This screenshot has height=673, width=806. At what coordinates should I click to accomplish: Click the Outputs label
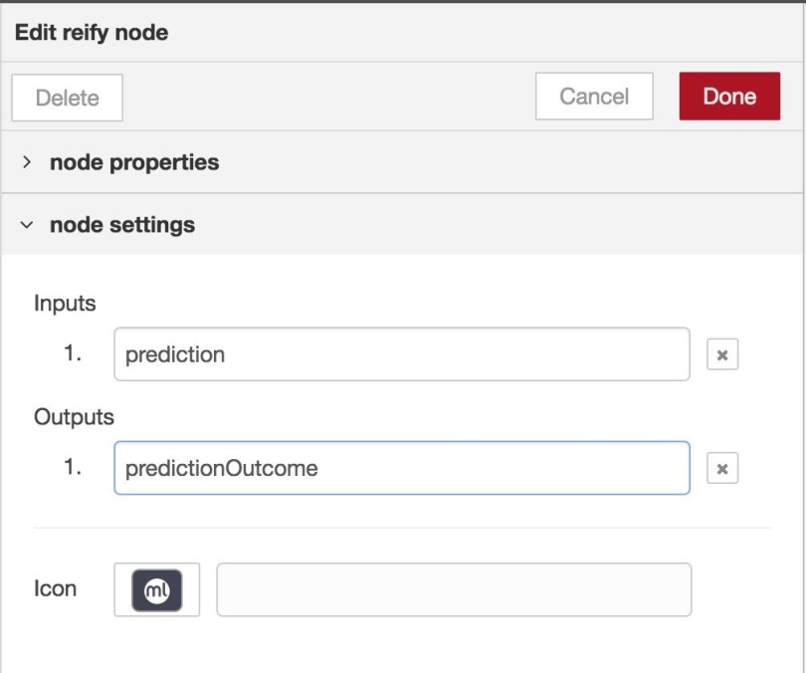(x=74, y=416)
